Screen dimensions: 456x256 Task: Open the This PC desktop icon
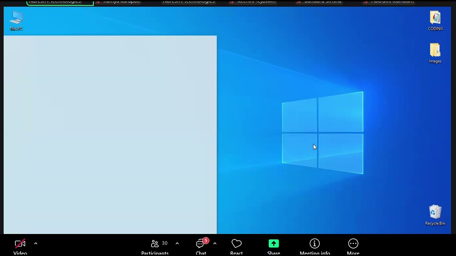tap(16, 21)
